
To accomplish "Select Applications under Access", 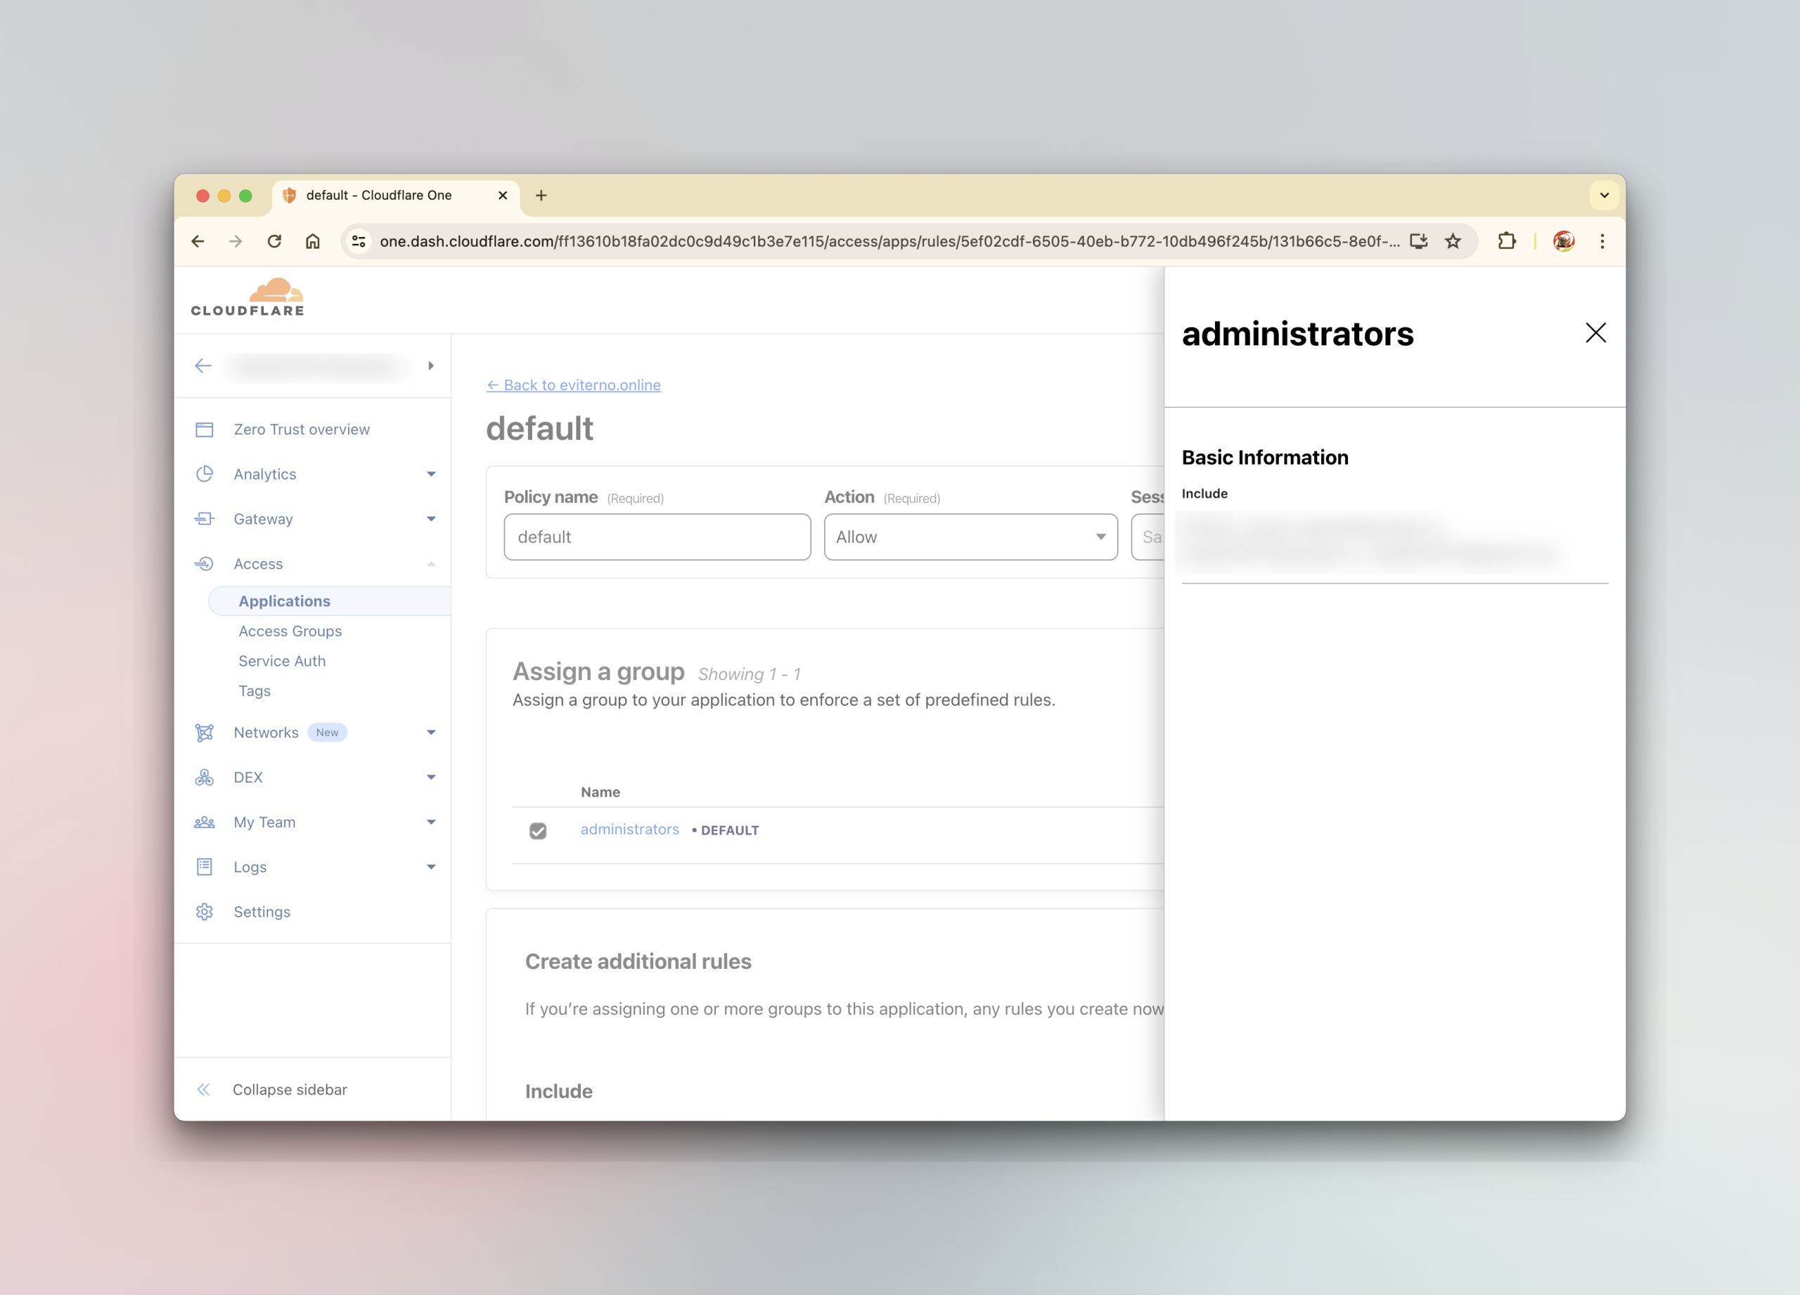I will pos(329,602).
